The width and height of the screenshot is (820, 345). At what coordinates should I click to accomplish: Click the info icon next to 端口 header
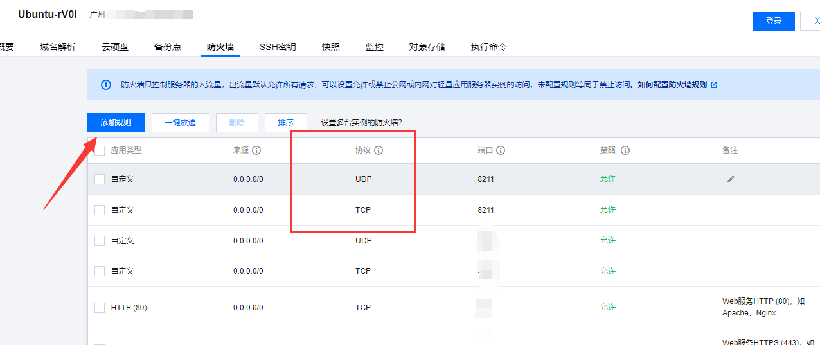click(501, 150)
